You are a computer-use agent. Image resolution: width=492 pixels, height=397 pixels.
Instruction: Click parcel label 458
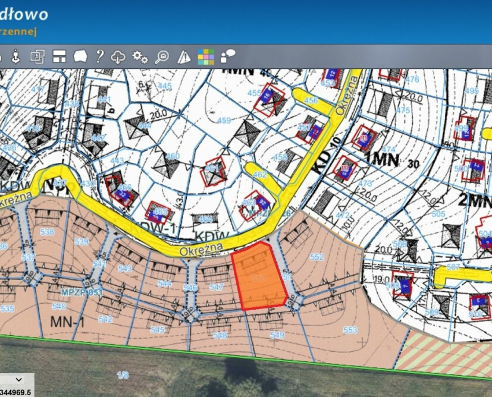pyautogui.click(x=280, y=156)
